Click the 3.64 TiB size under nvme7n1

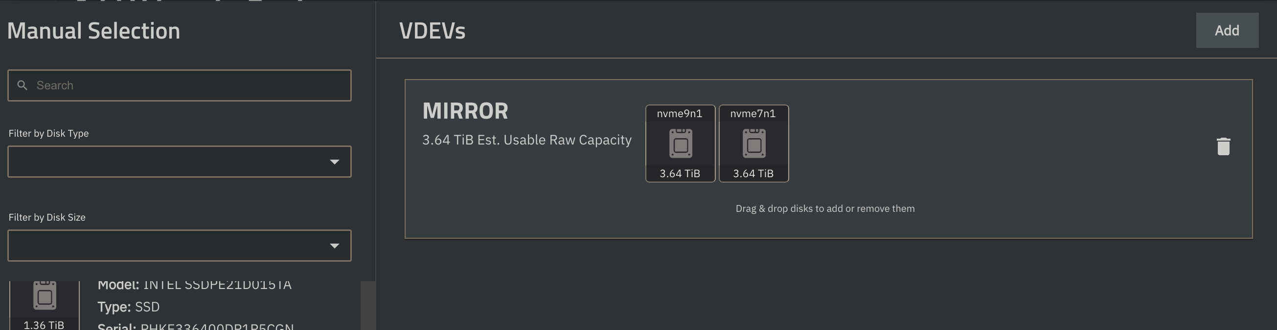753,174
